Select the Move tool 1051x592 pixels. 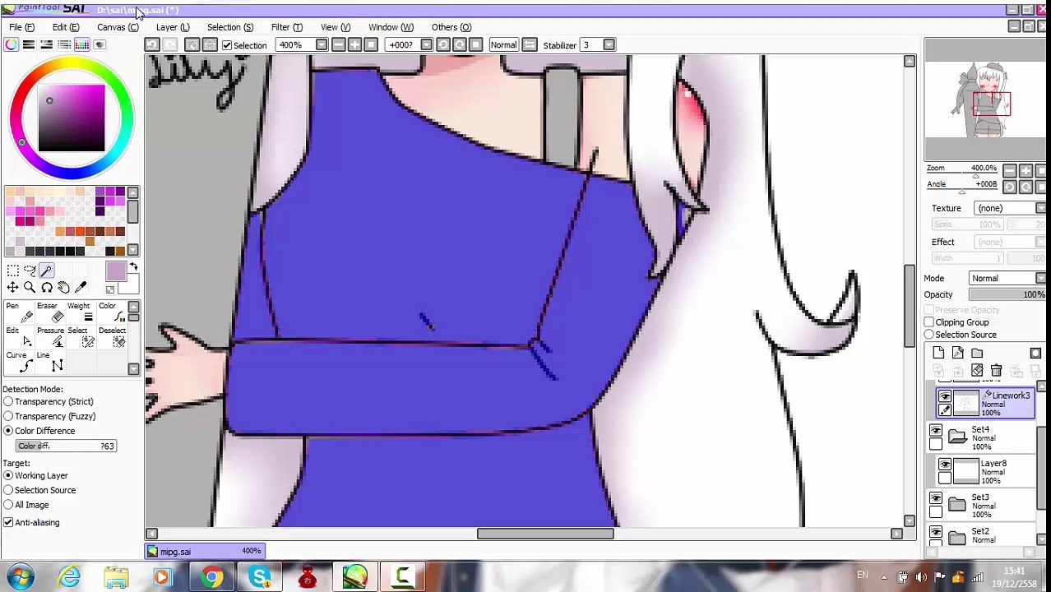tap(12, 287)
